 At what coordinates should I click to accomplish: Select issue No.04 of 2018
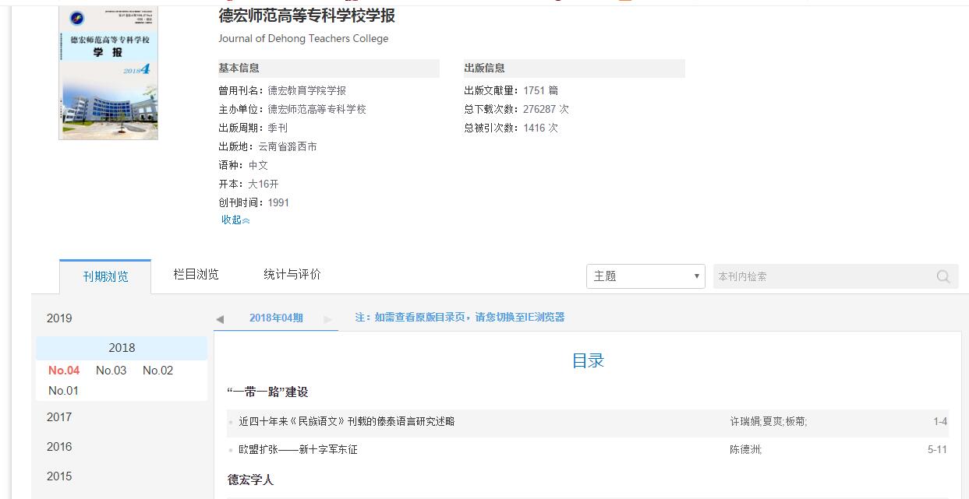pos(64,371)
